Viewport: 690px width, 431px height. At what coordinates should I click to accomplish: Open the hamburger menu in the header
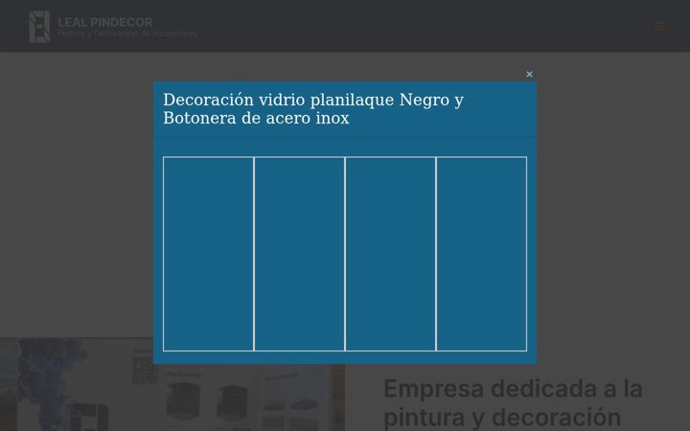pos(659,27)
